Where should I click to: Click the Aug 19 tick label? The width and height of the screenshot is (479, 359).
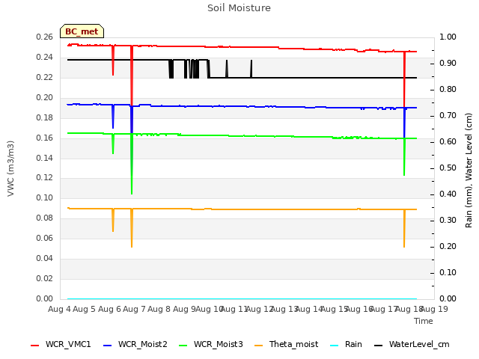tap(435, 309)
